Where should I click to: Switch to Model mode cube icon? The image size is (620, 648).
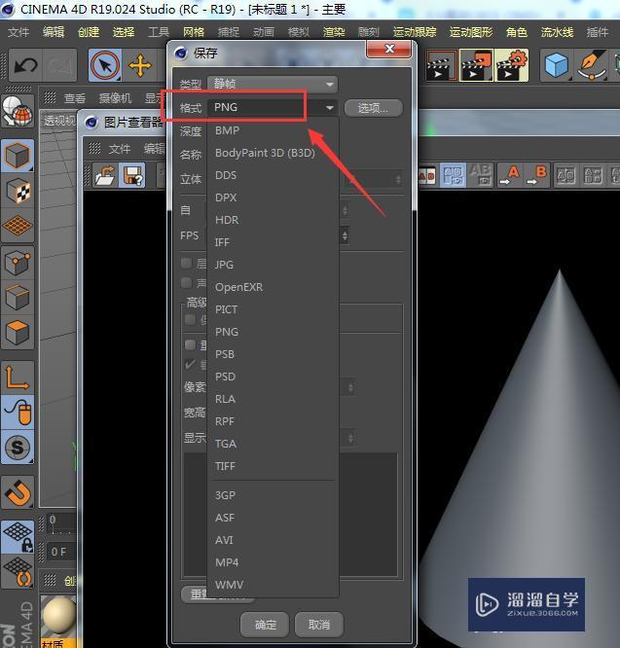tap(18, 156)
